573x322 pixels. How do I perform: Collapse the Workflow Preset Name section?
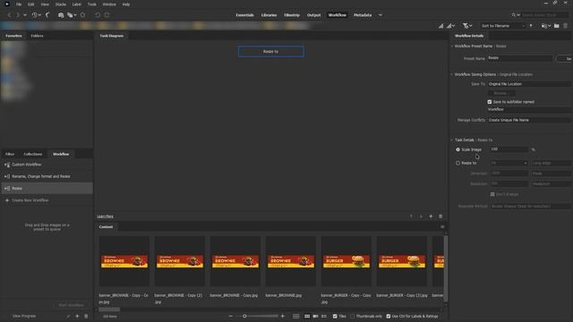click(452, 47)
